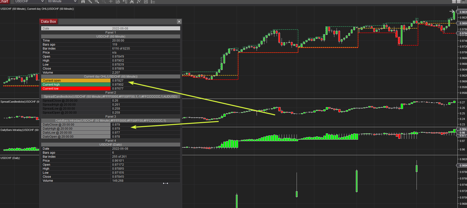This screenshot has height=208, width=467.
Task: Click the Bar index 6116 of 6235 value
Action: click(x=121, y=48)
